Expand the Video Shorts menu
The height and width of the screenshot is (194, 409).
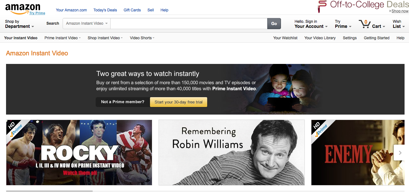[142, 38]
